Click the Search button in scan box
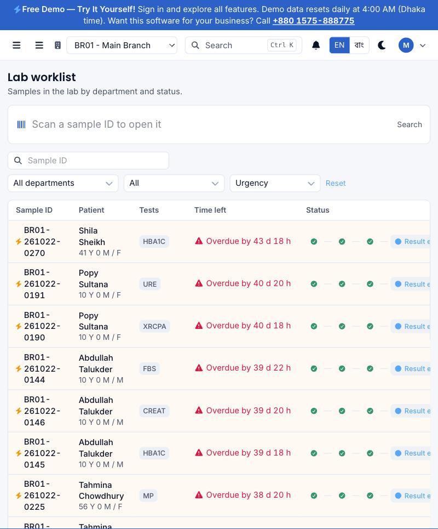The height and width of the screenshot is (529, 438). [410, 124]
